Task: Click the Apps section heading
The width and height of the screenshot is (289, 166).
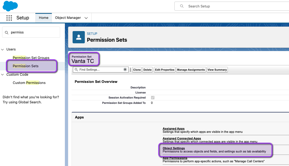Action: pyautogui.click(x=79, y=117)
